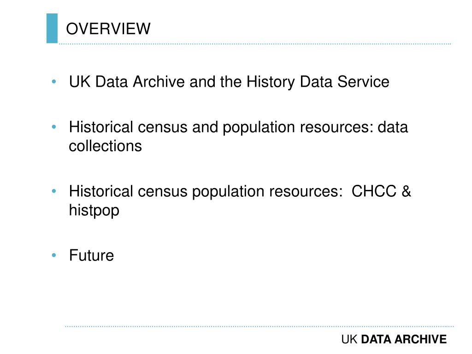Viewport: 472px width, 354px height.
Task: Click the 'UK' part of the footer logo
Action: 349,339
